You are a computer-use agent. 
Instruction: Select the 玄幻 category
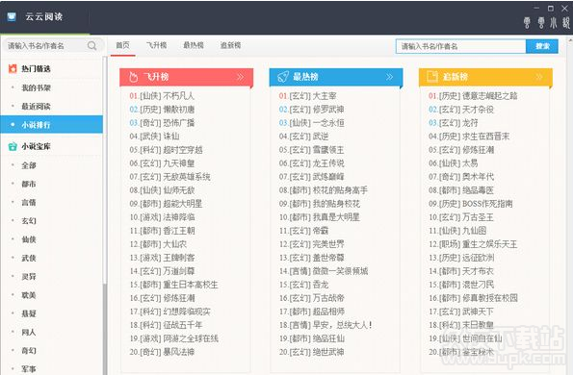coord(29,221)
